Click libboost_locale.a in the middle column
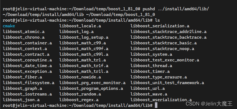The height and width of the screenshot is (109, 237). [80, 26]
